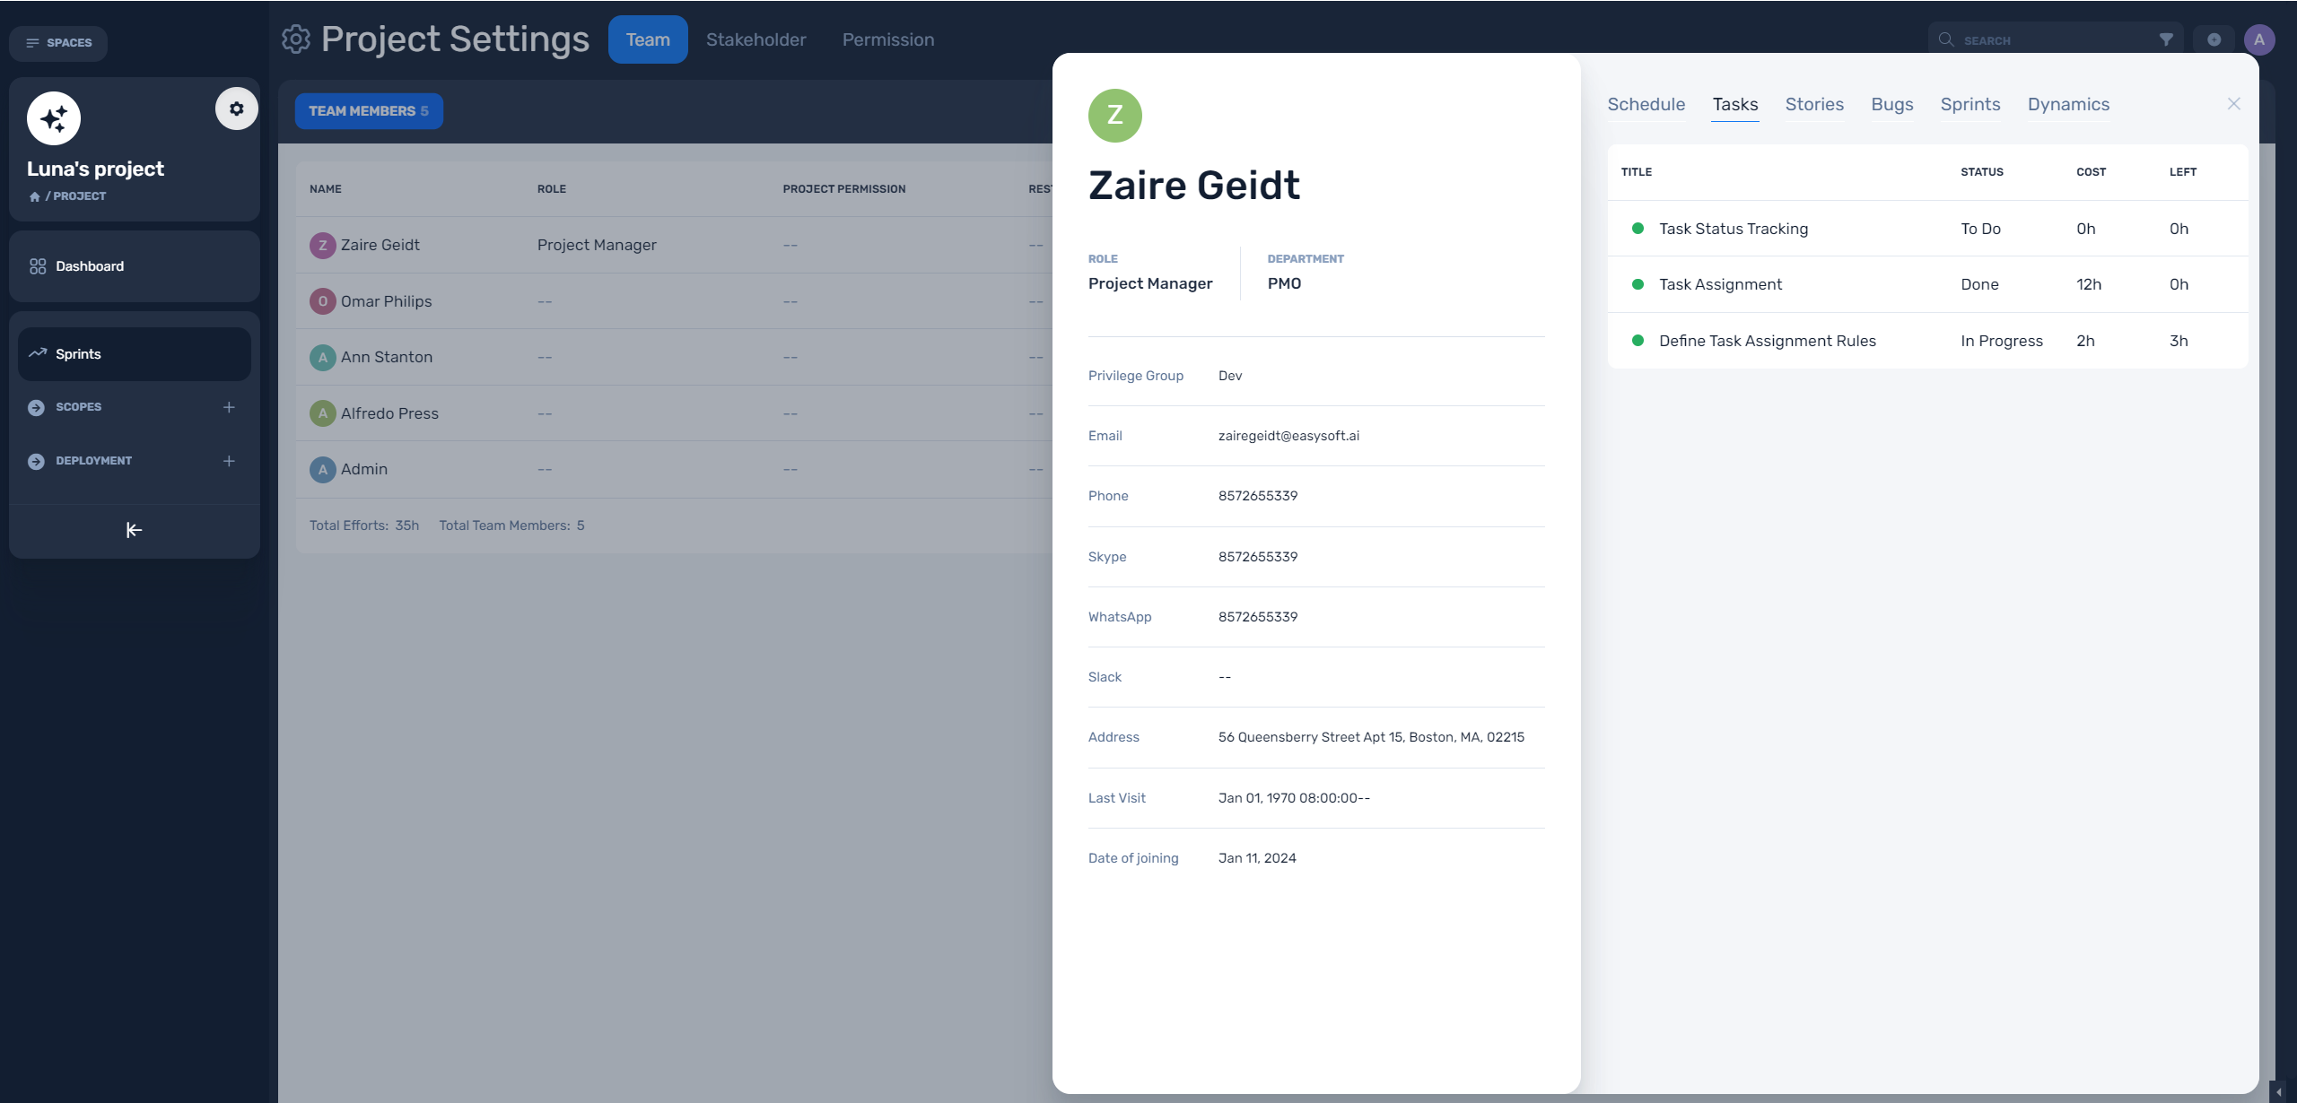Click the project settings gear in sidebar
Screen dimensions: 2297x1103
click(236, 109)
